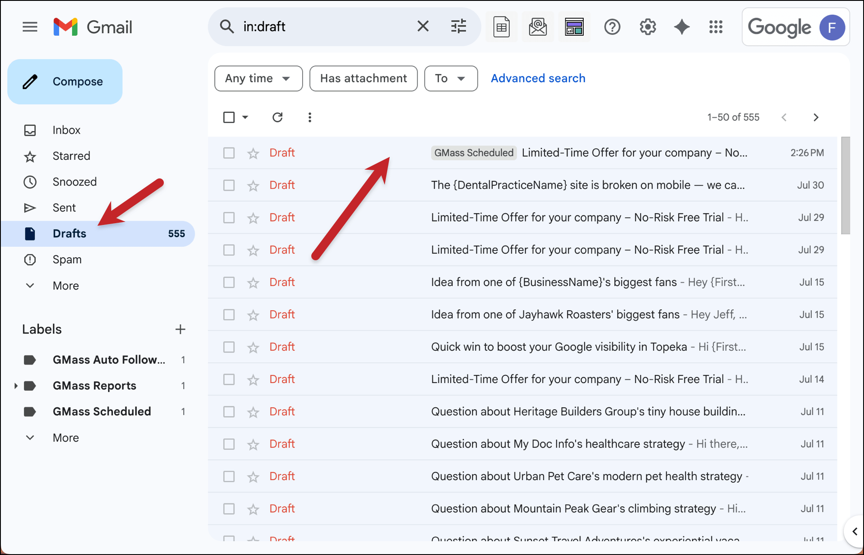Open the GMass dashboard window icon

(x=574, y=27)
